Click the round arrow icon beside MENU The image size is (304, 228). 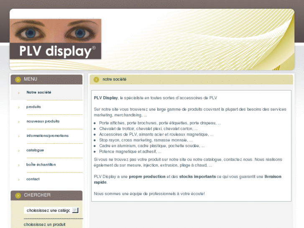[18, 79]
